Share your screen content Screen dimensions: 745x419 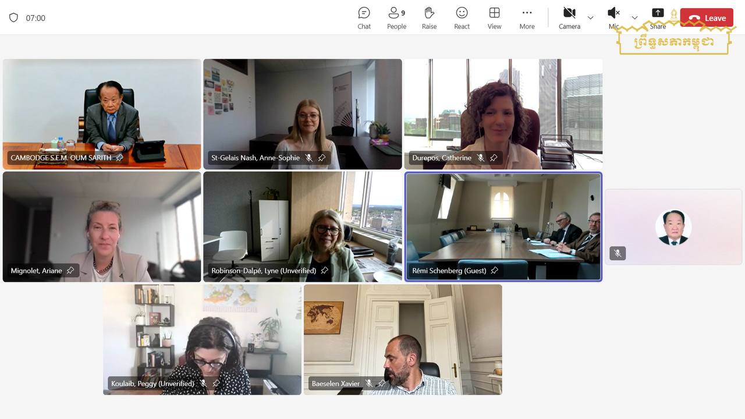(658, 18)
